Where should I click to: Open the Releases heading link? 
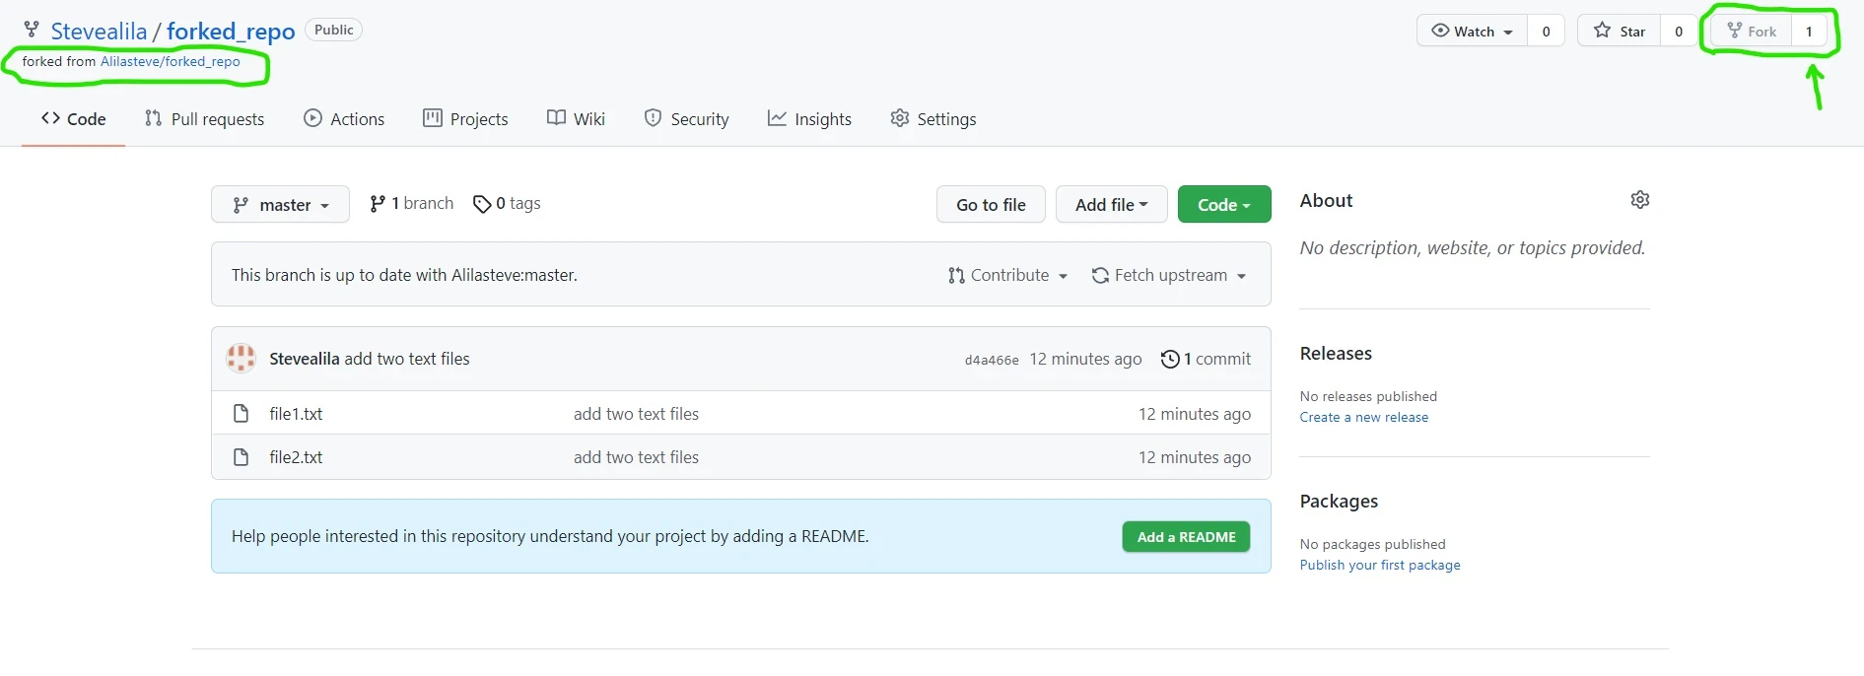1336,353
